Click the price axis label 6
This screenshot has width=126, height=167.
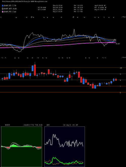(x=120, y=93)
